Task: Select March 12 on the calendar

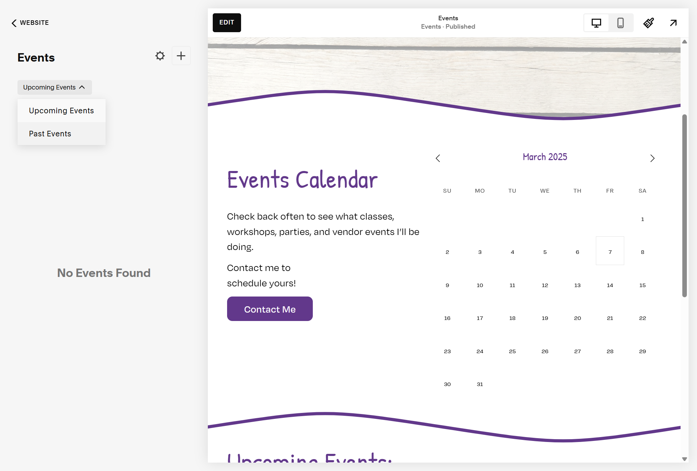Action: coord(545,285)
